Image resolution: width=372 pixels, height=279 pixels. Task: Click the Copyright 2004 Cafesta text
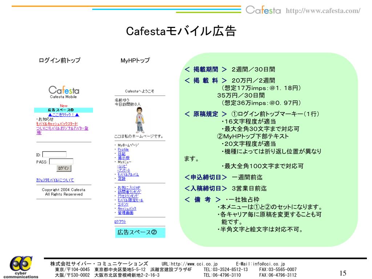pos(64,190)
